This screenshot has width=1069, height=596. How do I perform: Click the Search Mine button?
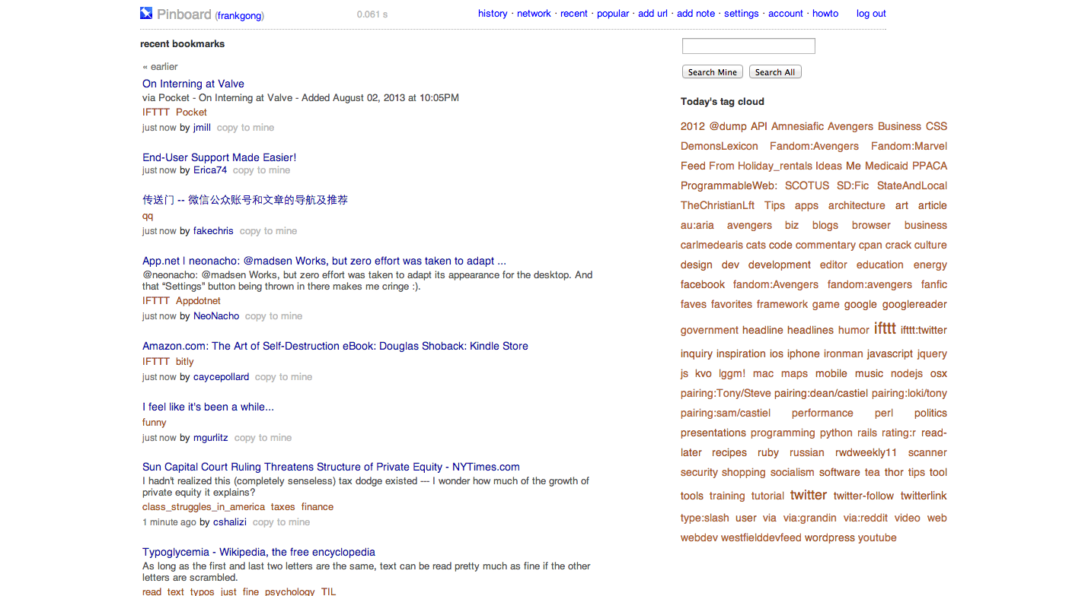coord(713,72)
